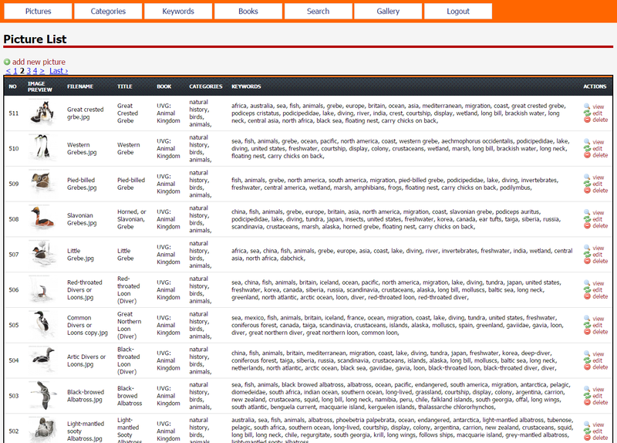617x443 pixels.
Task: Open Little Grebe preview thumbnail
Action: [42, 255]
